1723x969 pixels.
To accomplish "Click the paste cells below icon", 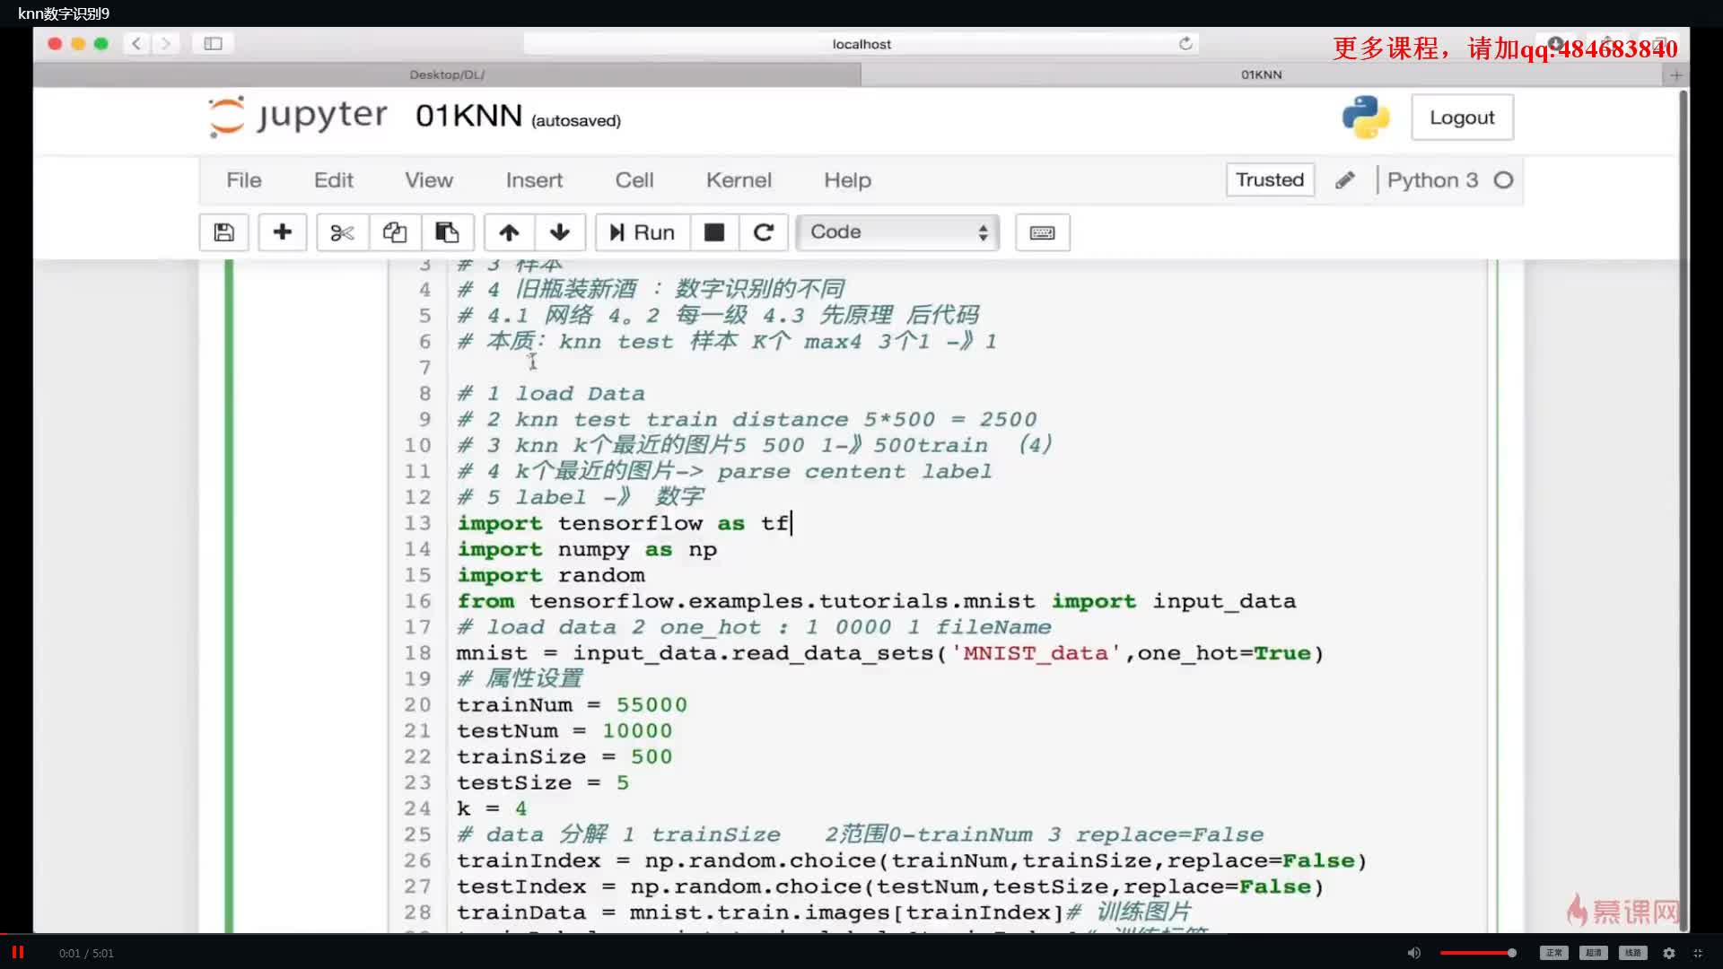I will click(447, 231).
